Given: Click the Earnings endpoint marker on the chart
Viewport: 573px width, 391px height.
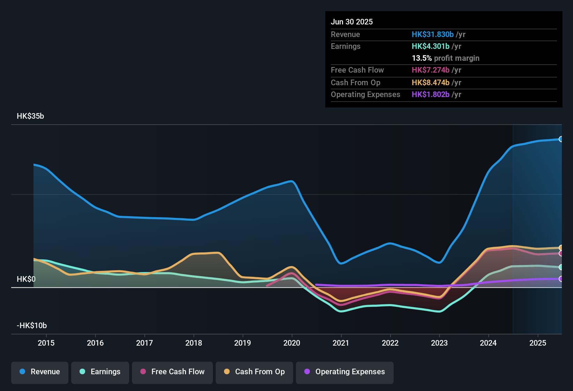Looking at the screenshot, I should point(561,267).
